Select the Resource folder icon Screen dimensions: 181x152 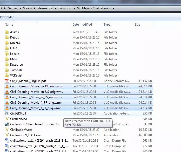point(7,64)
